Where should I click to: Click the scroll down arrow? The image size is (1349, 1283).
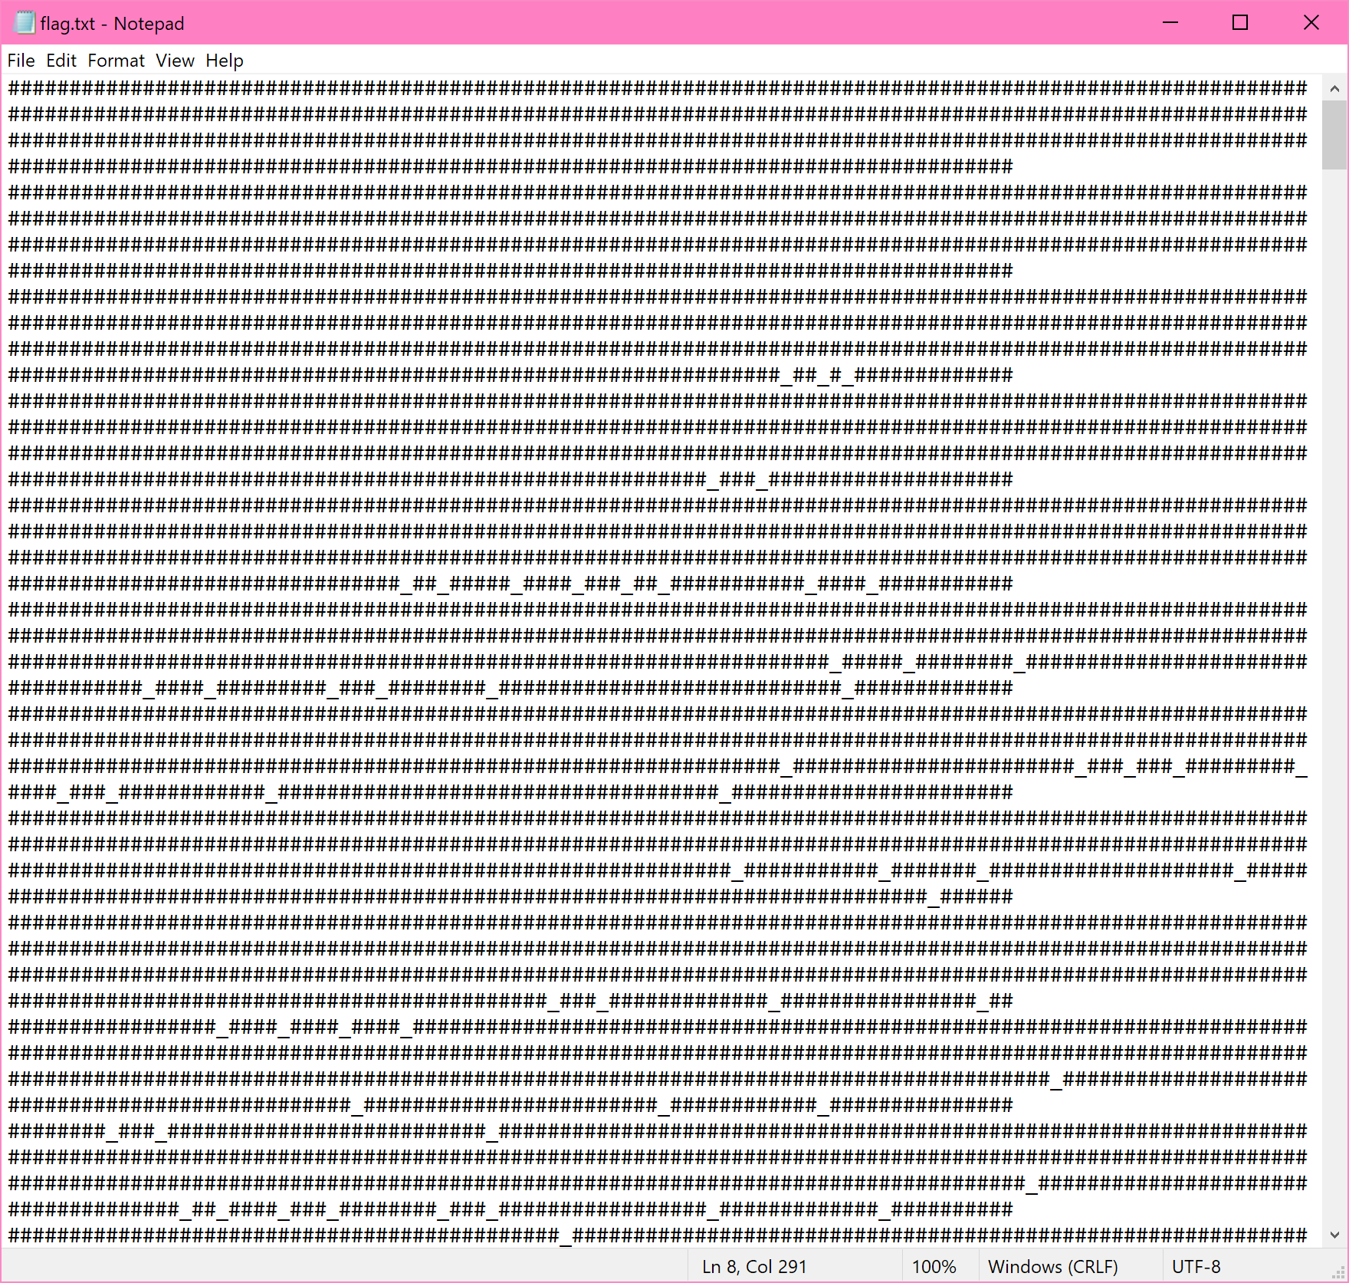tap(1334, 1235)
